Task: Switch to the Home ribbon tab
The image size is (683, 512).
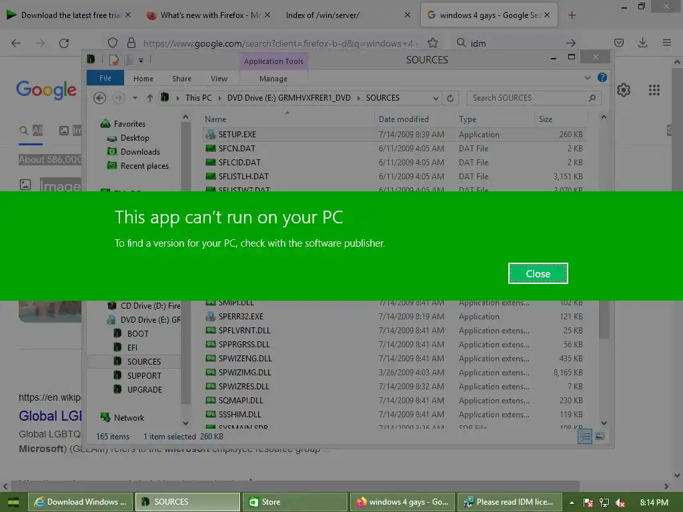Action: coord(143,79)
